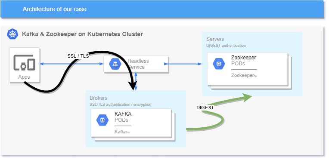Viewport: 329px width, 160px height.
Task: Click the Kafka & Zookeeper cluster heading
Action: (x=82, y=34)
